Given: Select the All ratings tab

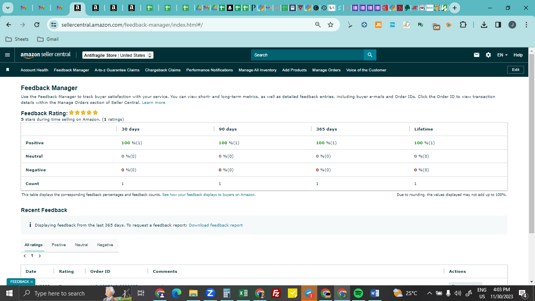Looking at the screenshot, I should tap(34, 245).
